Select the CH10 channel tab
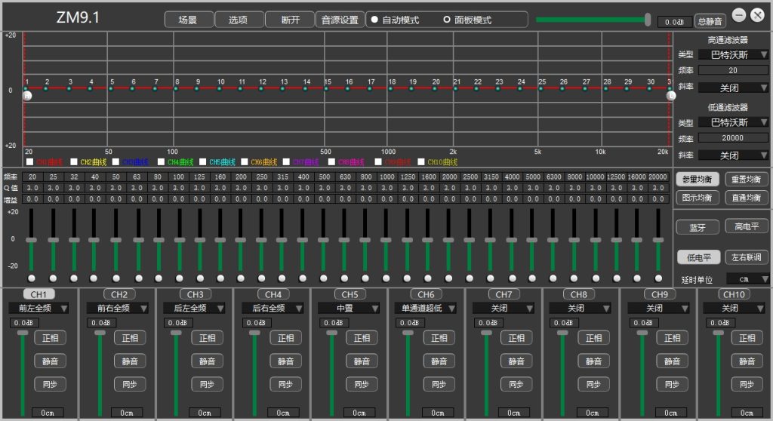773x421 pixels. [x=734, y=294]
